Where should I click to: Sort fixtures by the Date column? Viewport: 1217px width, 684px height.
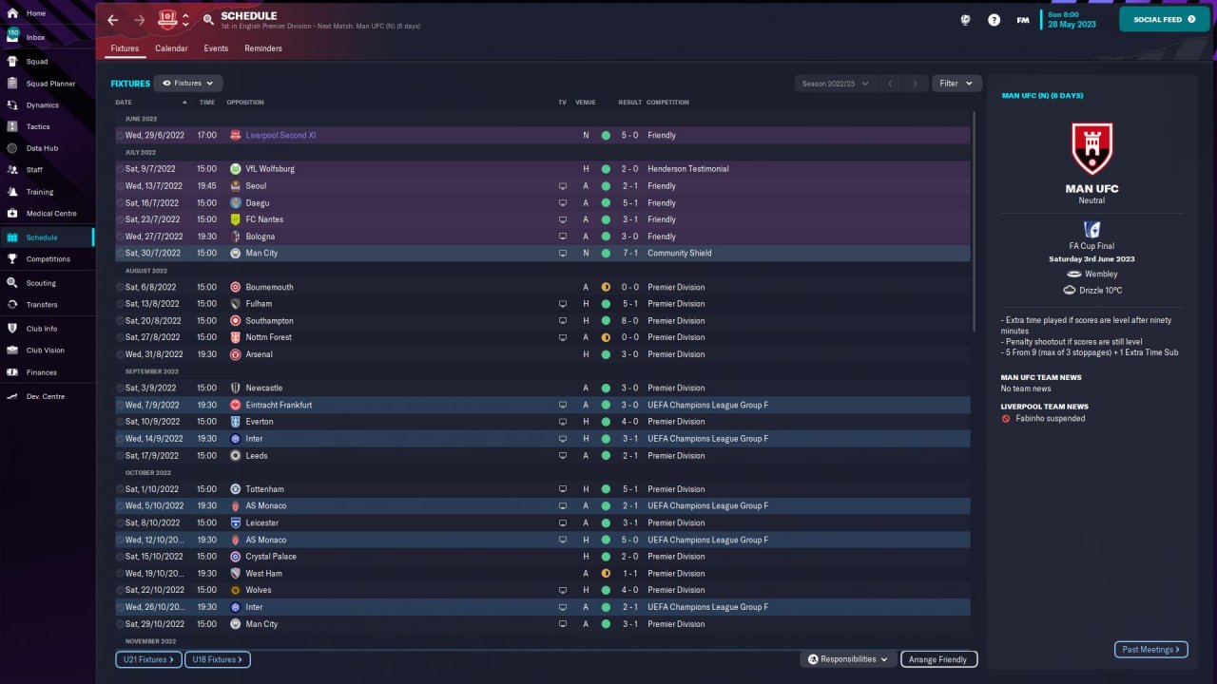pyautogui.click(x=124, y=103)
